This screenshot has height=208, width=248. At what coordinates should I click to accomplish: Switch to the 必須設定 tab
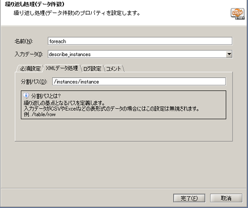(30, 69)
